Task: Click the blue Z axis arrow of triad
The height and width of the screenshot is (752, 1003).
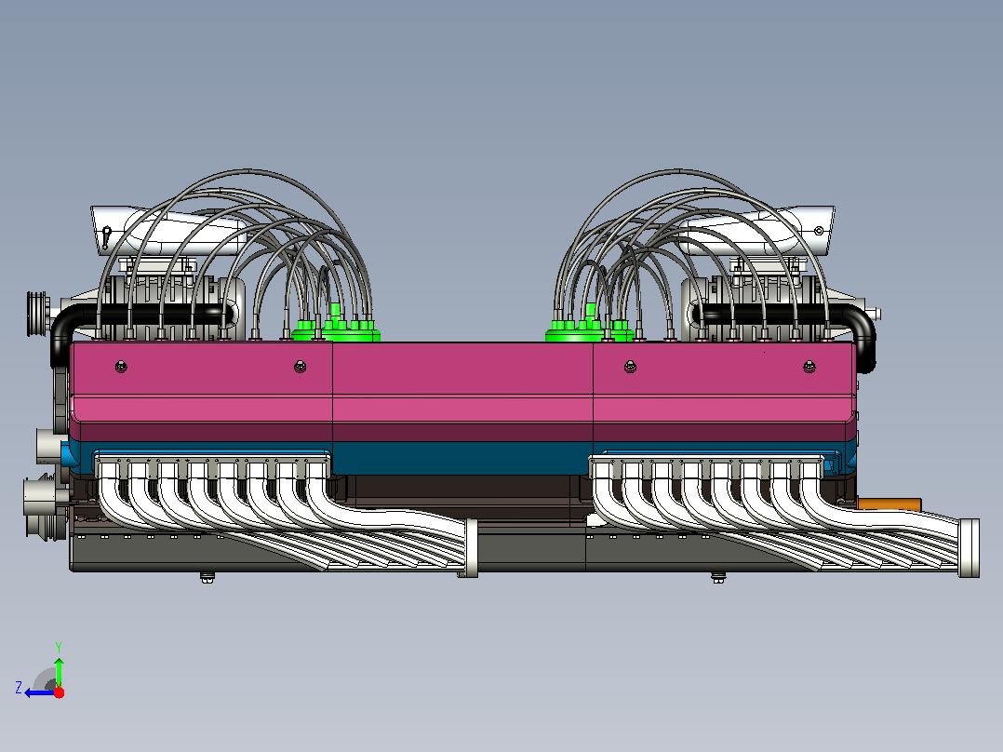Action: click(x=38, y=693)
